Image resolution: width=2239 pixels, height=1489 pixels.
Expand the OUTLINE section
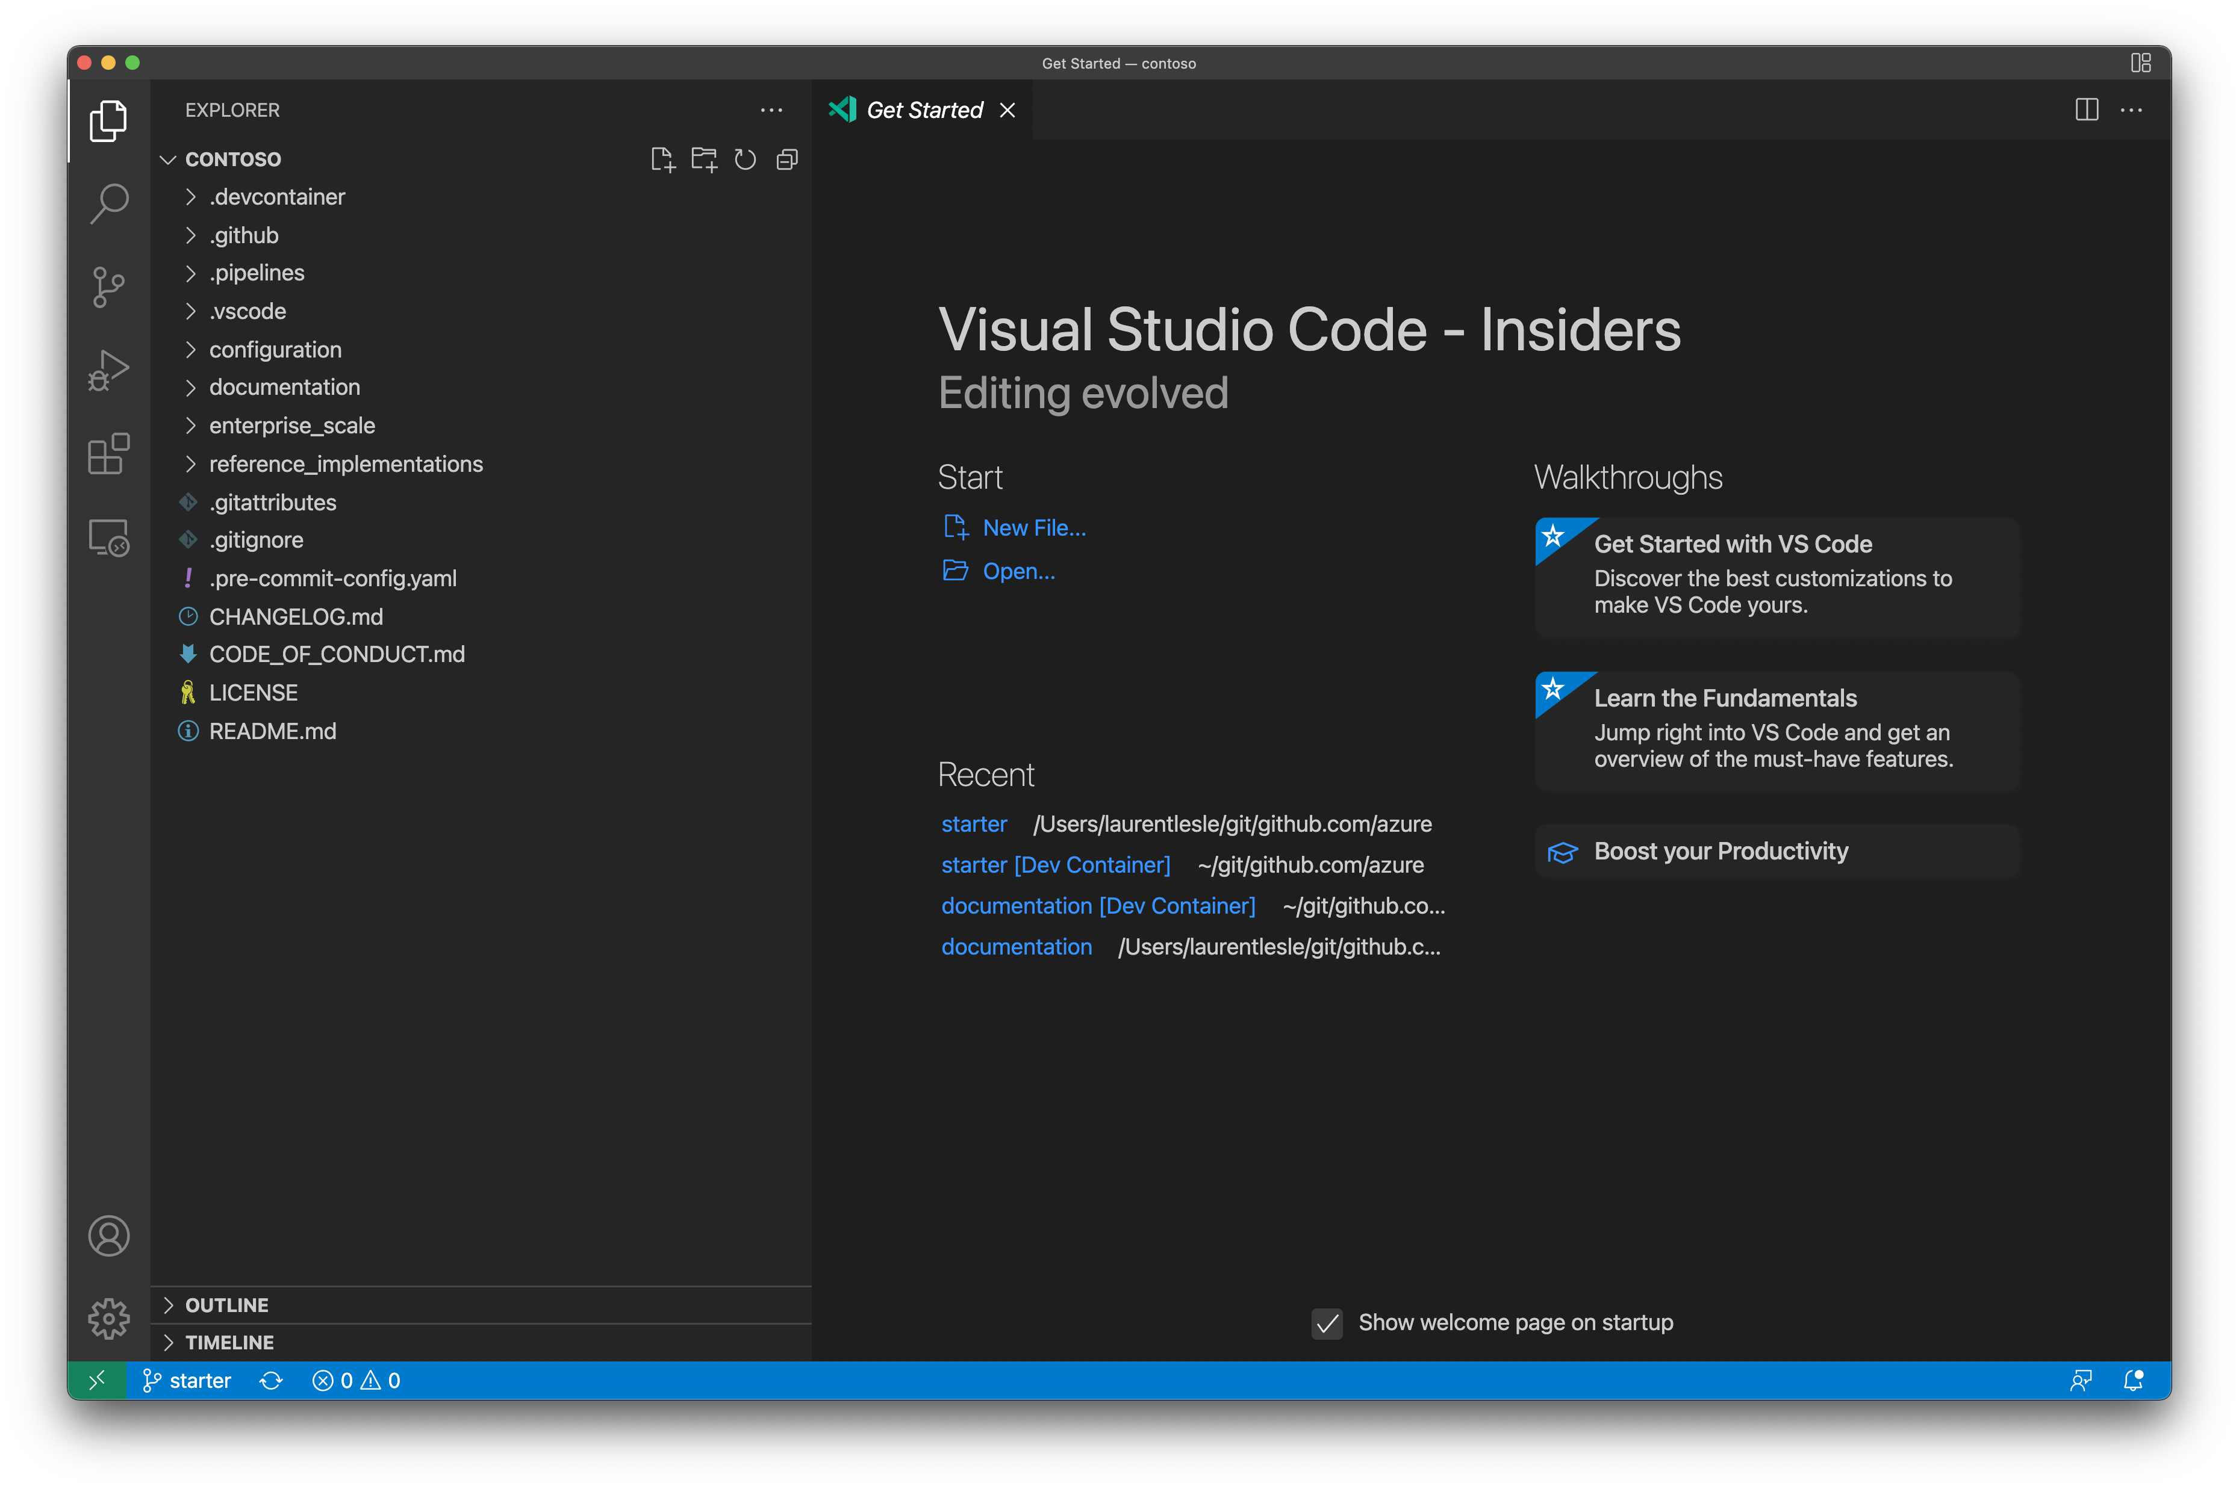226,1305
